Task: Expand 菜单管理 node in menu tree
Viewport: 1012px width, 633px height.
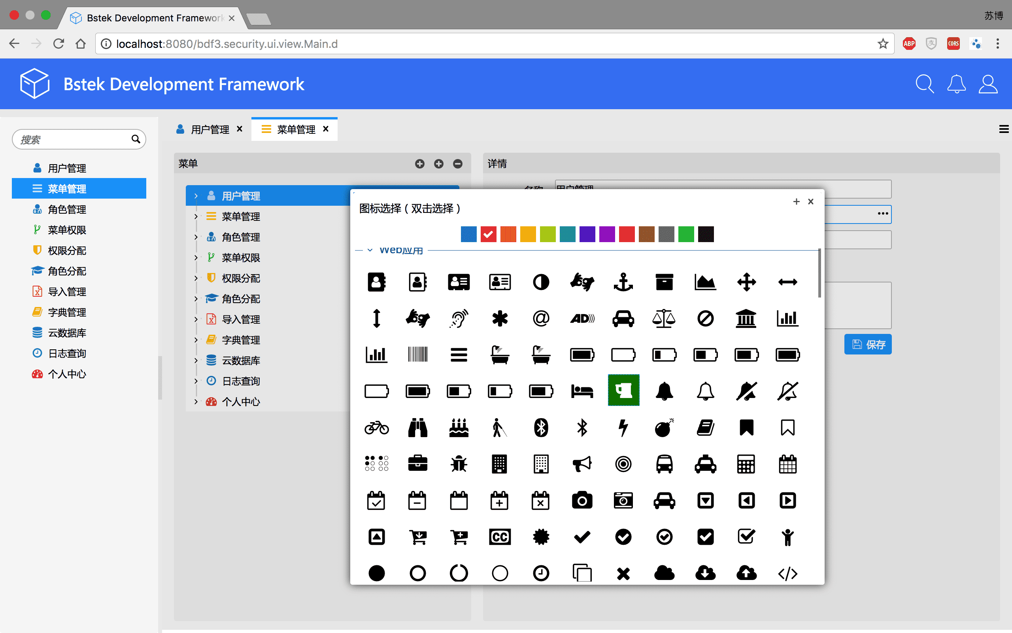Action: (196, 216)
